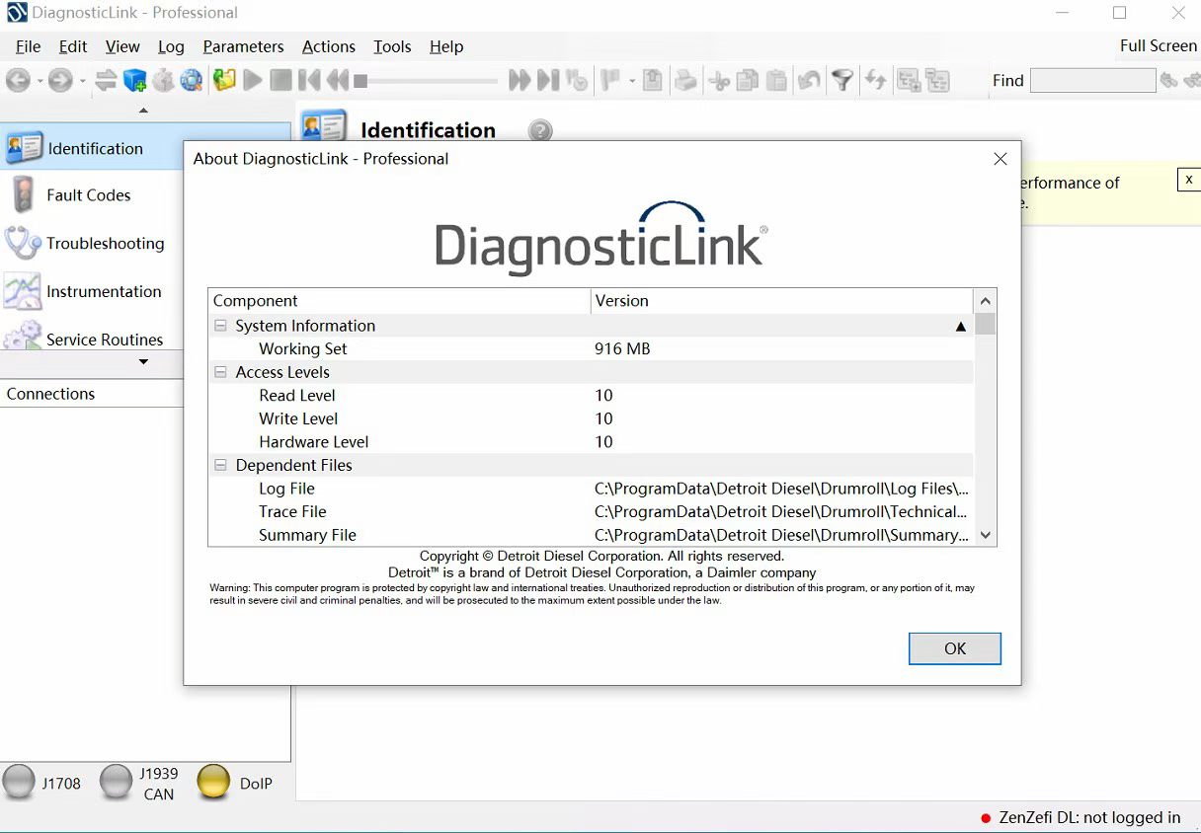Click the Paste clipboard toolbar icon
1201x833 pixels.
[x=776, y=81]
